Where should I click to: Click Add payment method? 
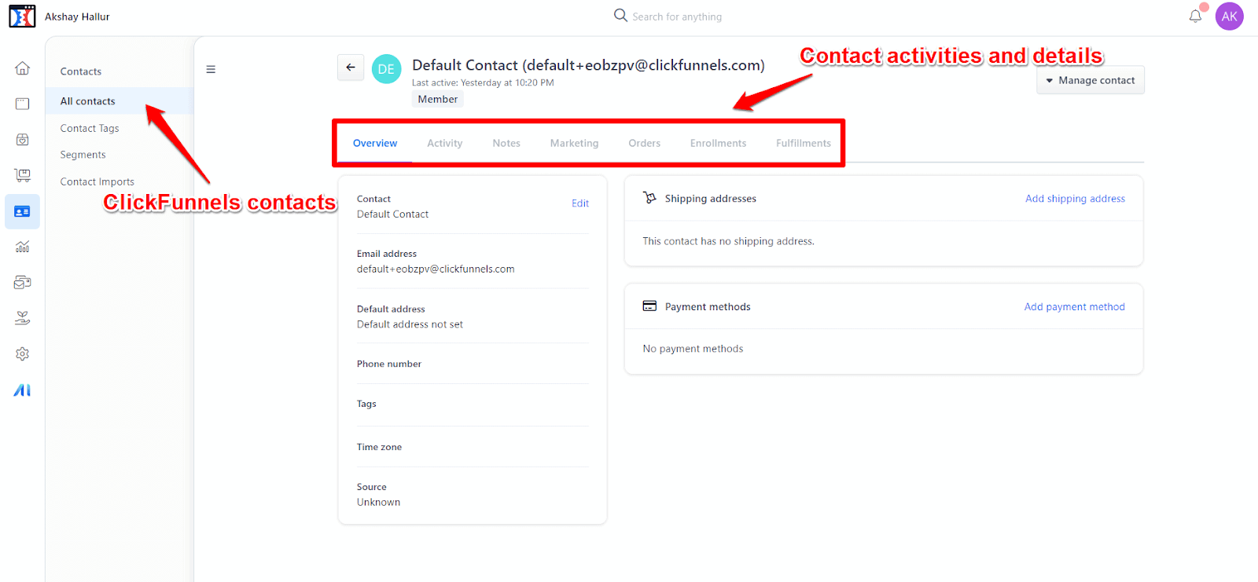coord(1074,306)
